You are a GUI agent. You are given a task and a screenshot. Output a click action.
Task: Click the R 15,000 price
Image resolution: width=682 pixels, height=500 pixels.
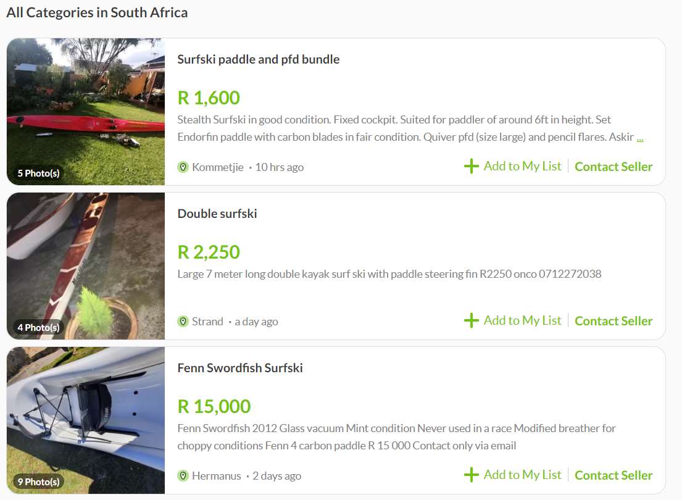[214, 406]
